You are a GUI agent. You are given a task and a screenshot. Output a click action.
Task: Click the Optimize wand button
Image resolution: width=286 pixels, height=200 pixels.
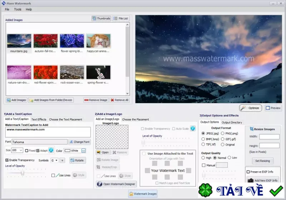coord(251,108)
